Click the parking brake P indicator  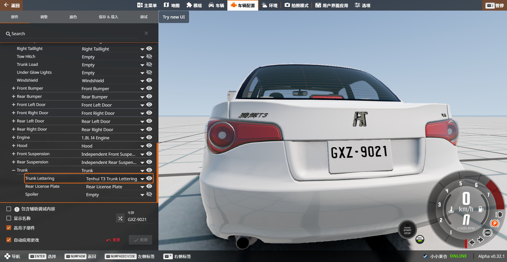coord(495,223)
